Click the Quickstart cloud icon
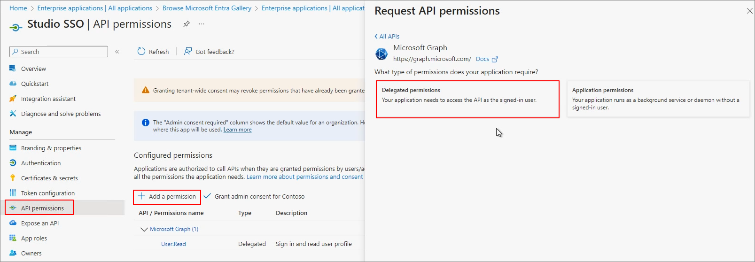This screenshot has height=262, width=755. click(13, 84)
